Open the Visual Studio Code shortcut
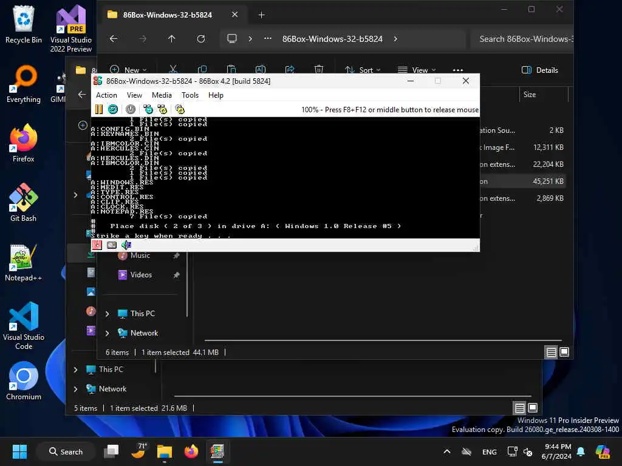 point(24,326)
